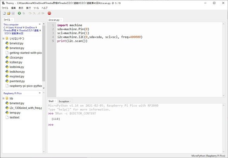Viewport: 228px width, 158px height.
Task: Click the Open file folder icon
Action: 9,14
